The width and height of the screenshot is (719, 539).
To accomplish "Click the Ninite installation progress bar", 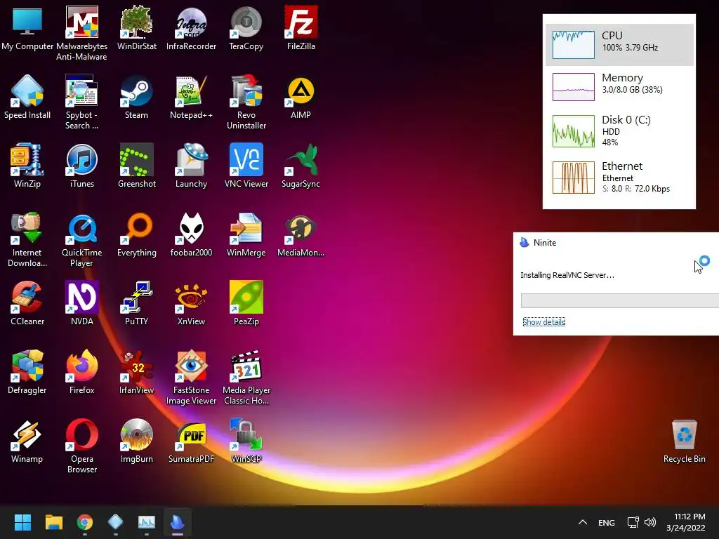I will coord(619,300).
